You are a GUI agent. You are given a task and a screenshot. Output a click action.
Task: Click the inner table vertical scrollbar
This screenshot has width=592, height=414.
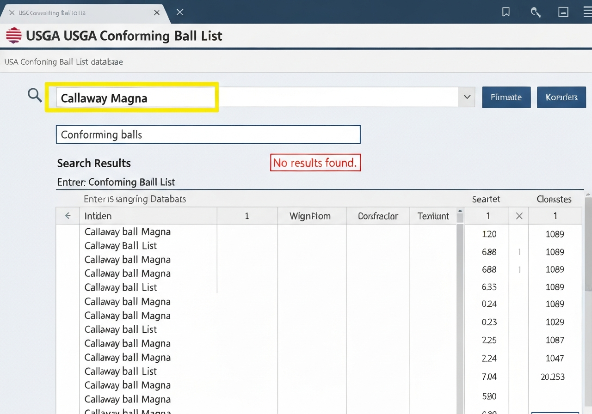click(460, 319)
